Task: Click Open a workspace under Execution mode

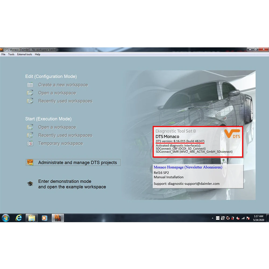Action: (x=57, y=127)
